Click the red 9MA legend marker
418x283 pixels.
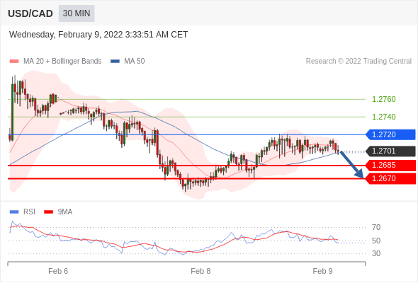[x=48, y=212]
